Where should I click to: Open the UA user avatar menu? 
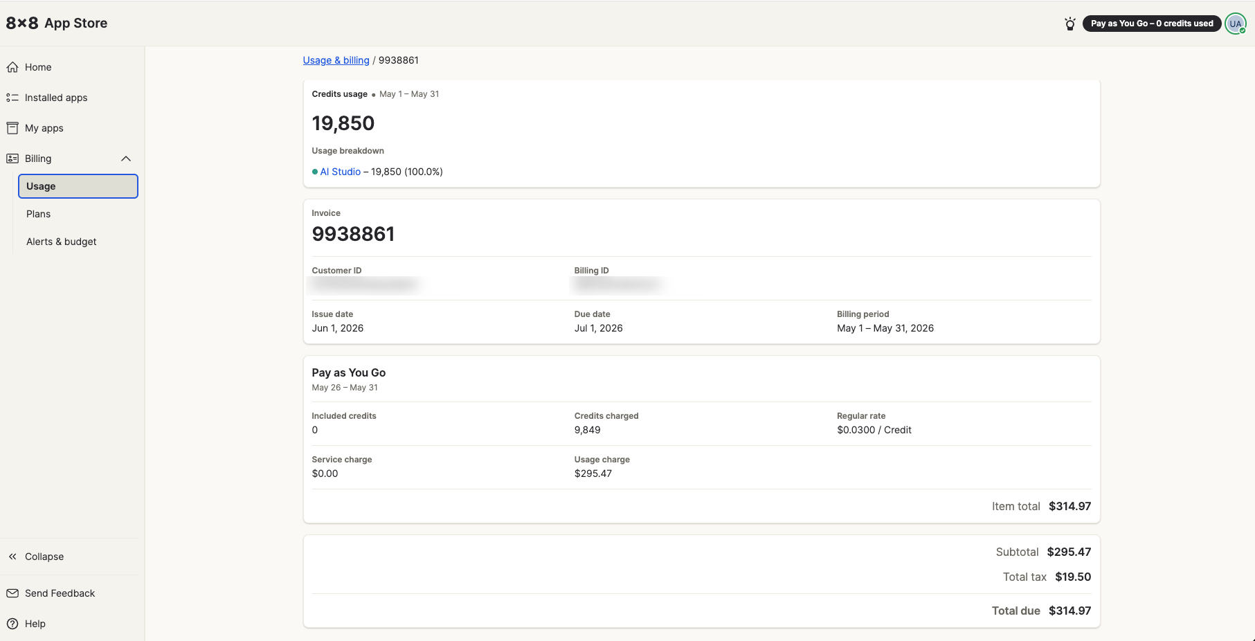(x=1236, y=24)
